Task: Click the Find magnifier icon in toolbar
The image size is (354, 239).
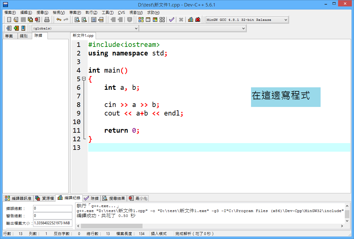Action: coord(77,20)
